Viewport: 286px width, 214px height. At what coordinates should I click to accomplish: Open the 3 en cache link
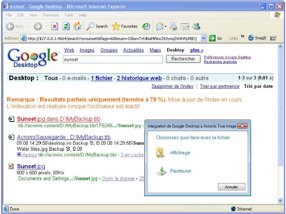pyautogui.click(x=132, y=155)
